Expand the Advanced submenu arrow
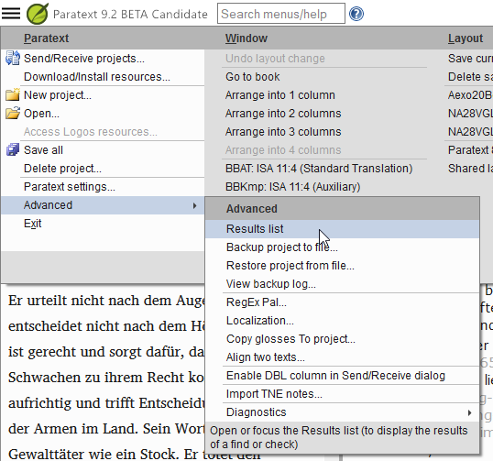This screenshot has height=461, width=493. [x=194, y=205]
